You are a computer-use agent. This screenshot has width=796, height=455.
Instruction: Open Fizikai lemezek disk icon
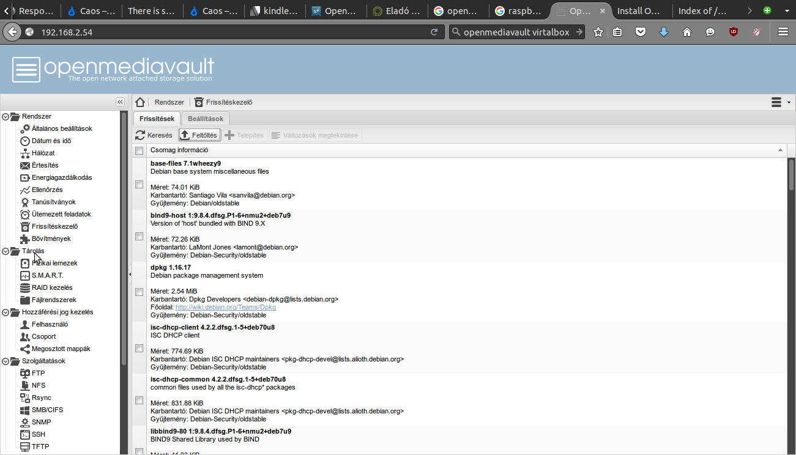point(25,263)
